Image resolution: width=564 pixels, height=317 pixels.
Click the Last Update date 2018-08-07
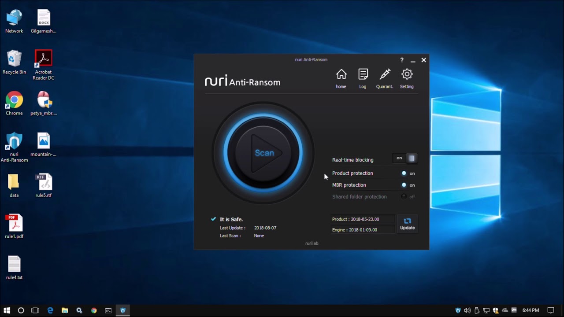265,228
